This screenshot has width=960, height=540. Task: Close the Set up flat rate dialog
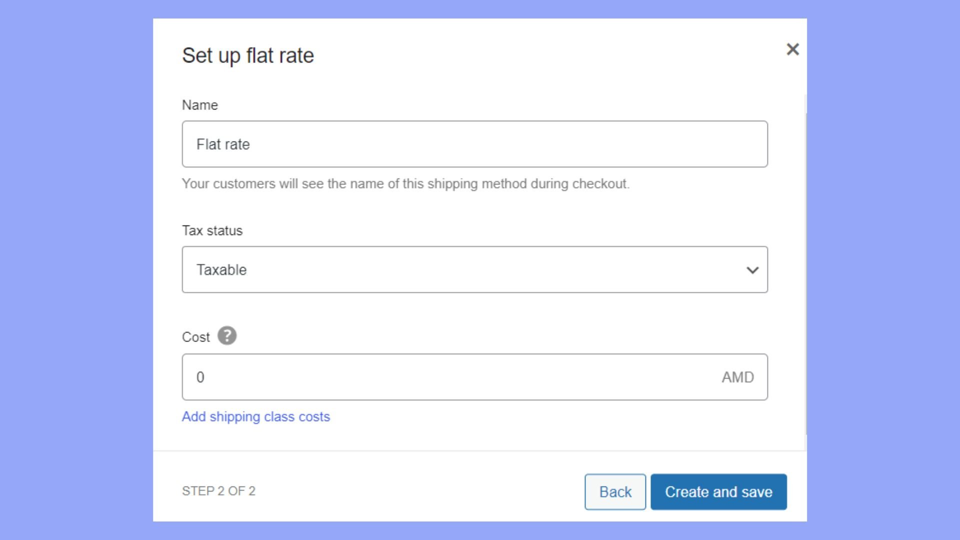point(792,49)
